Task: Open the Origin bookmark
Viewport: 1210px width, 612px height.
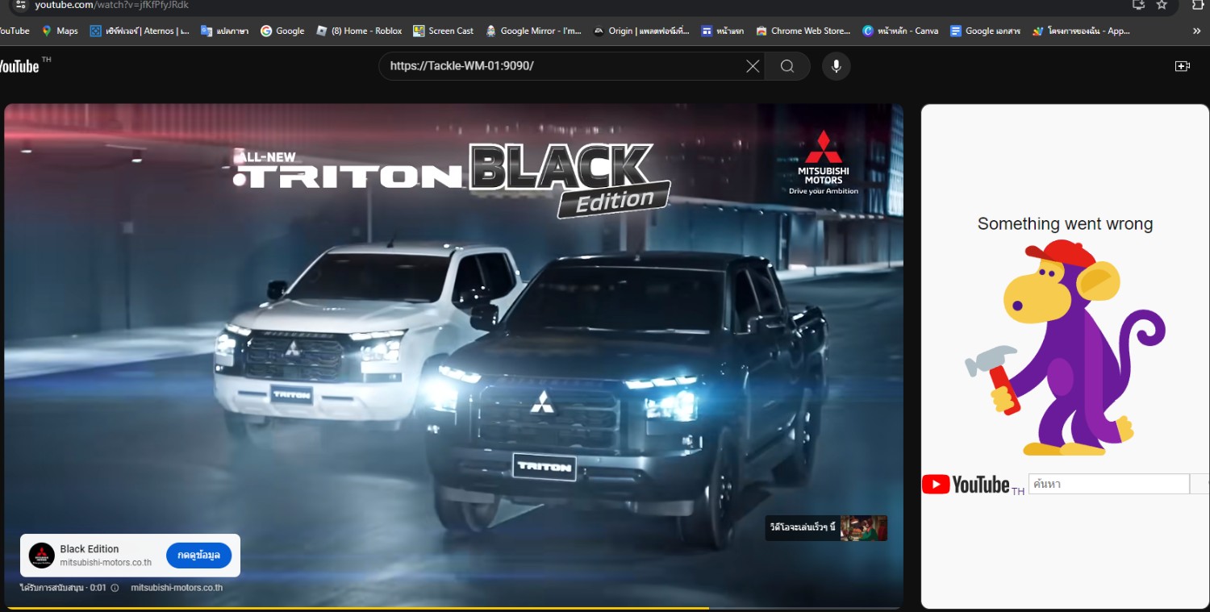Action: pos(641,31)
